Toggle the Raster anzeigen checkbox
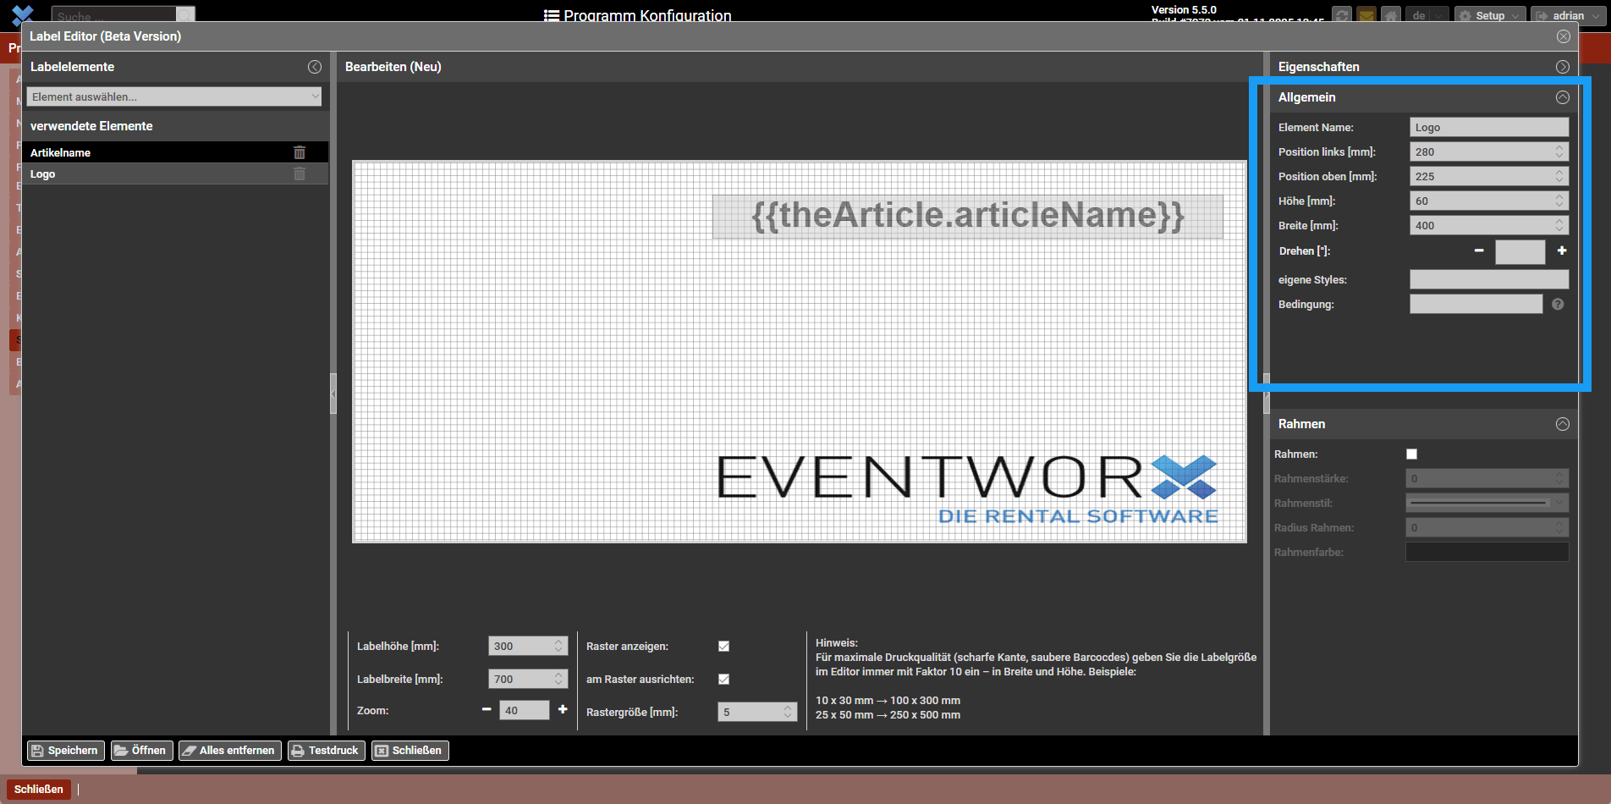The height and width of the screenshot is (804, 1611). click(x=724, y=647)
